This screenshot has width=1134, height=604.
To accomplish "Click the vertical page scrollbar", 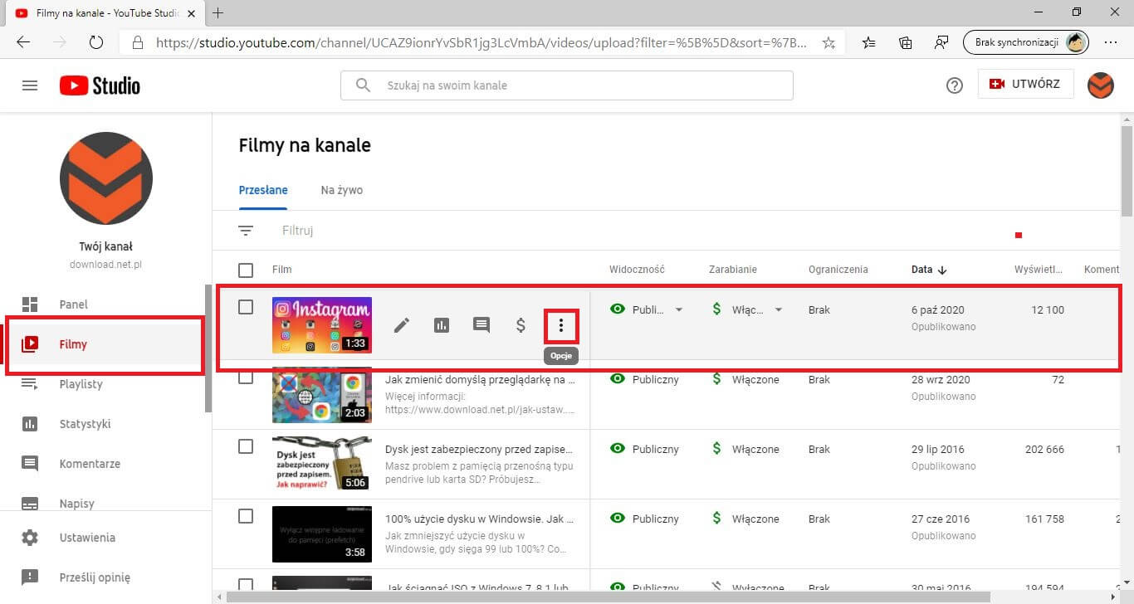I will tap(1127, 170).
